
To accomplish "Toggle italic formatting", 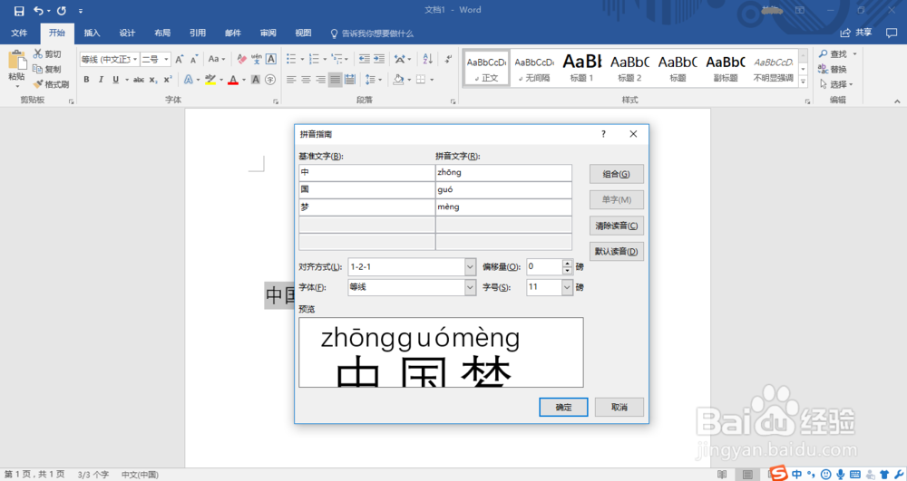I will coord(101,80).
